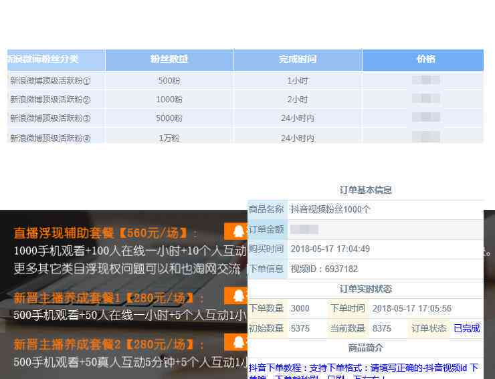
Task: Select the 粉丝数量 column header
Action: coord(169,59)
